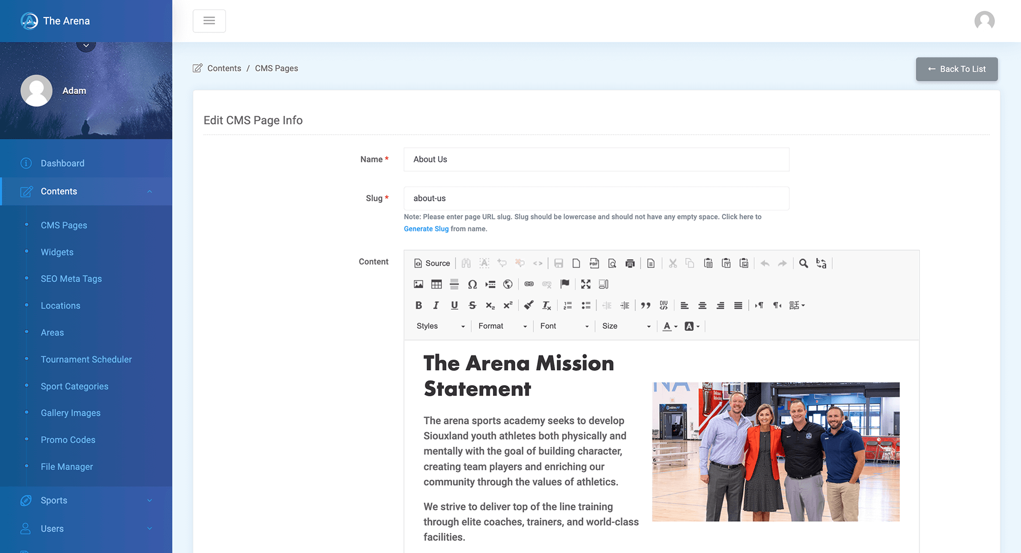Align text left
The height and width of the screenshot is (553, 1021).
[x=684, y=305]
